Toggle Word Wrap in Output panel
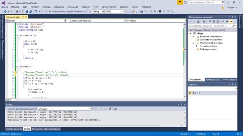Viewport: 243px width, 136px height. (x=115, y=109)
